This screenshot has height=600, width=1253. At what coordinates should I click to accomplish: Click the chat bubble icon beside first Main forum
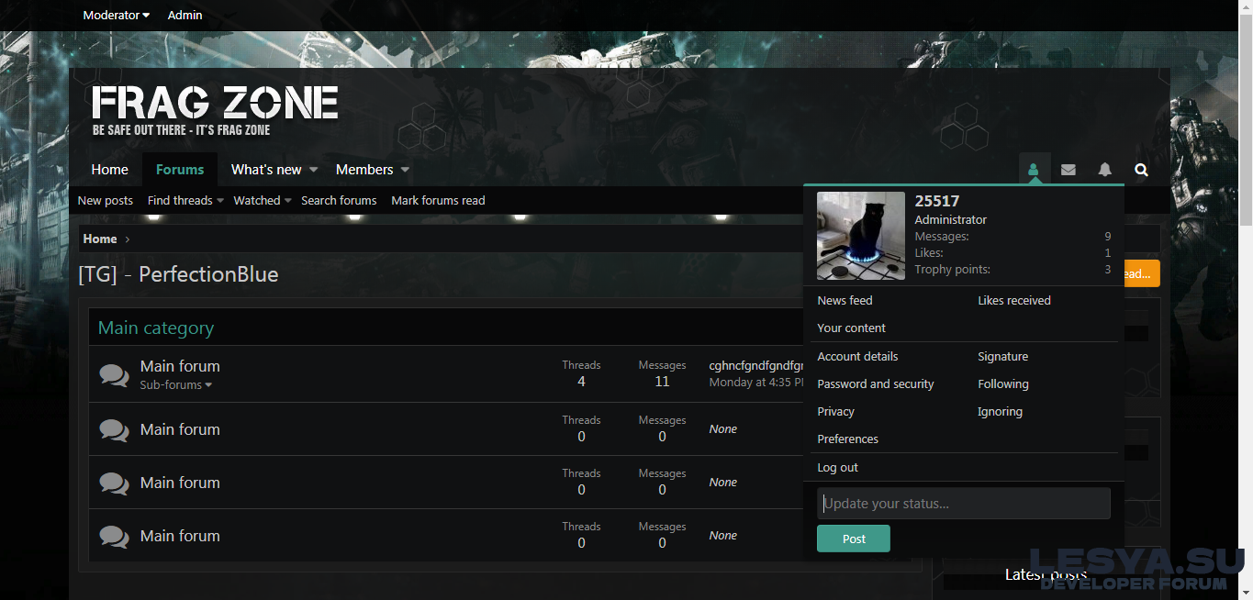pyautogui.click(x=114, y=374)
